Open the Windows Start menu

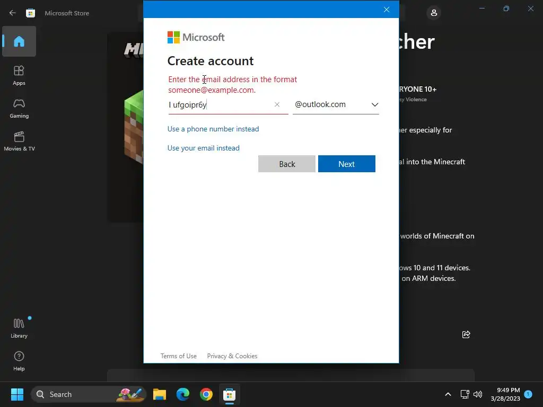(17, 394)
